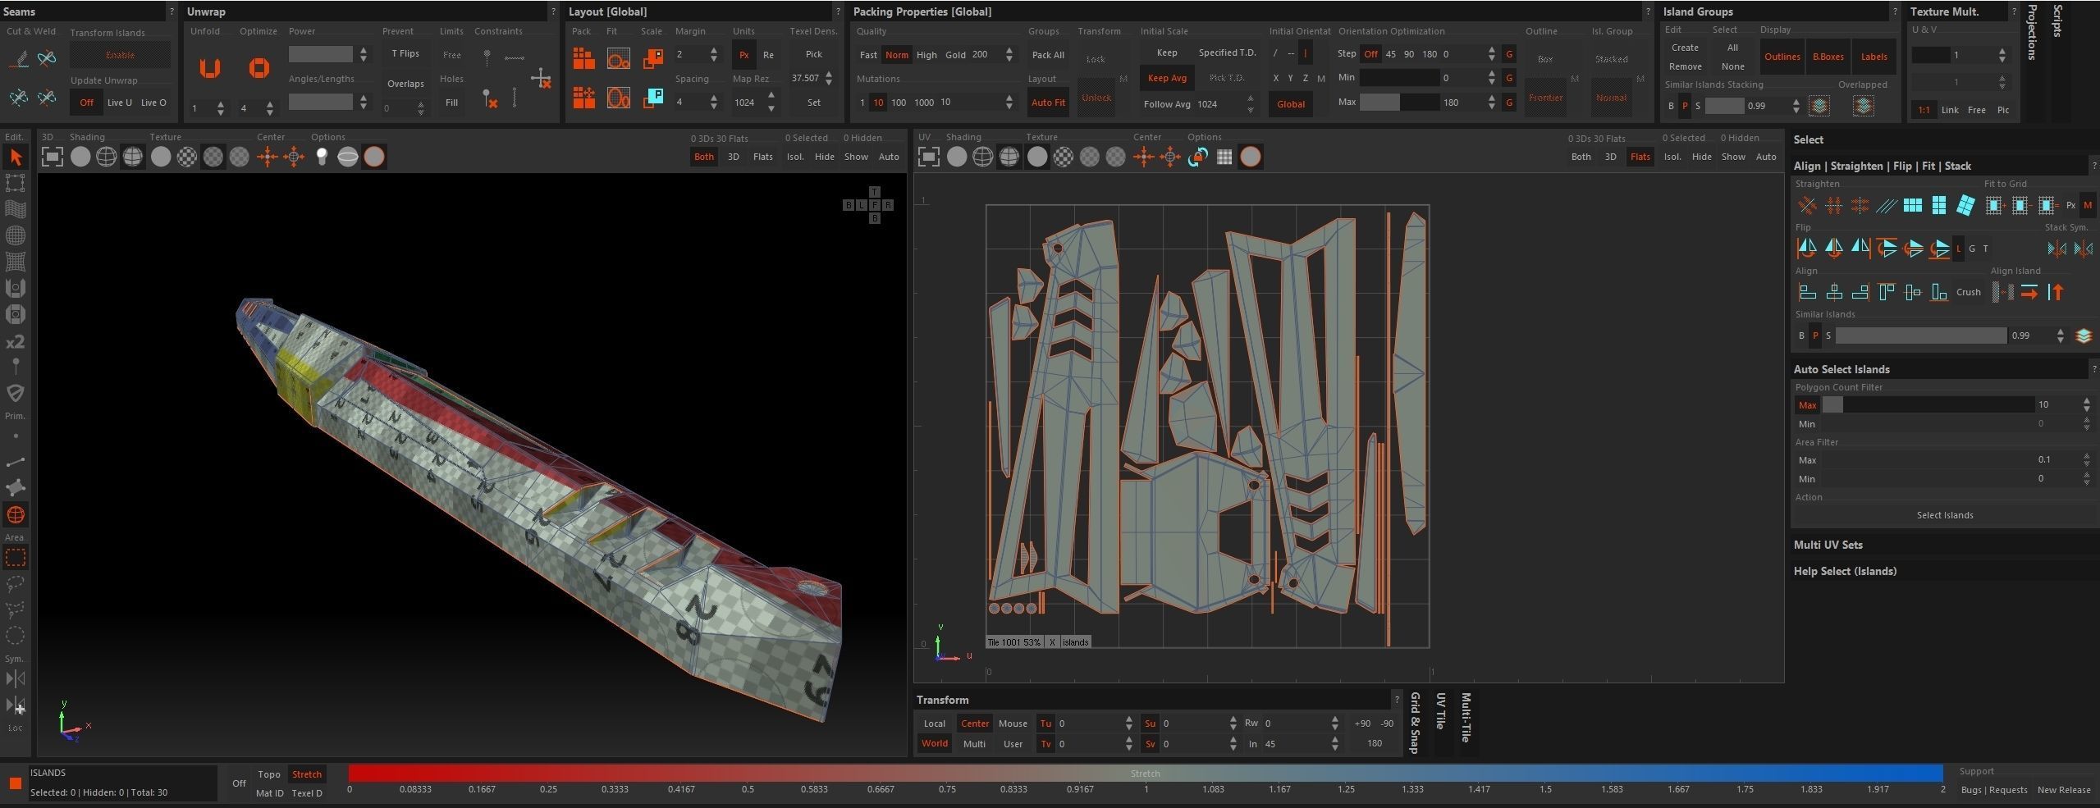Toggle T Flips prevention
Screen dimensions: 2100x808
pyautogui.click(x=405, y=53)
